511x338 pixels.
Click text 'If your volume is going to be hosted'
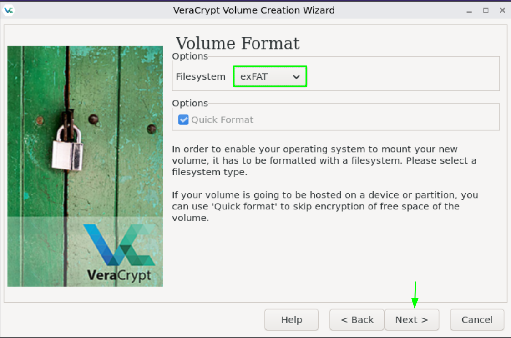pos(239,195)
